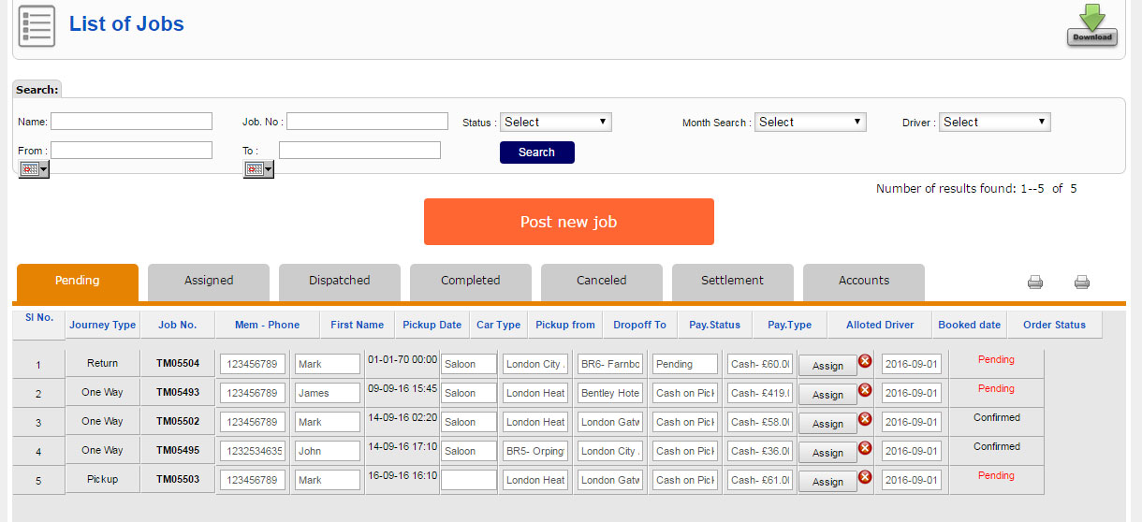Click the Mem - Phone column header
Viewport: 1142px width, 522px height.
point(268,326)
